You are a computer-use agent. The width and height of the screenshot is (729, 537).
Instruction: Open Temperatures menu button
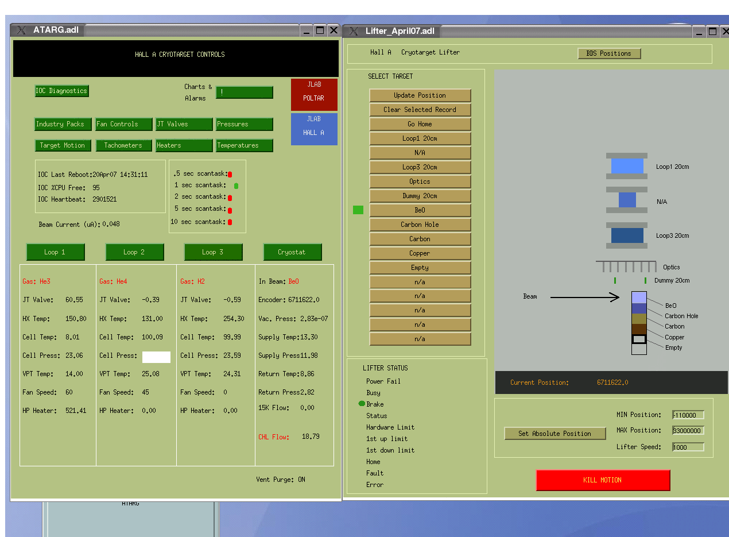(245, 145)
